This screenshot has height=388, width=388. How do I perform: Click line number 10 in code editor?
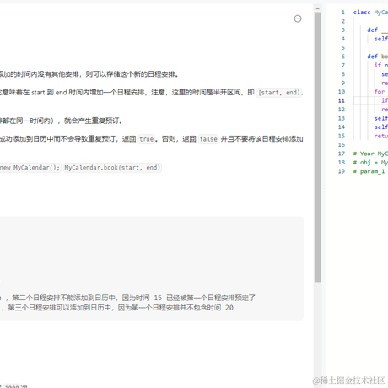click(x=342, y=92)
